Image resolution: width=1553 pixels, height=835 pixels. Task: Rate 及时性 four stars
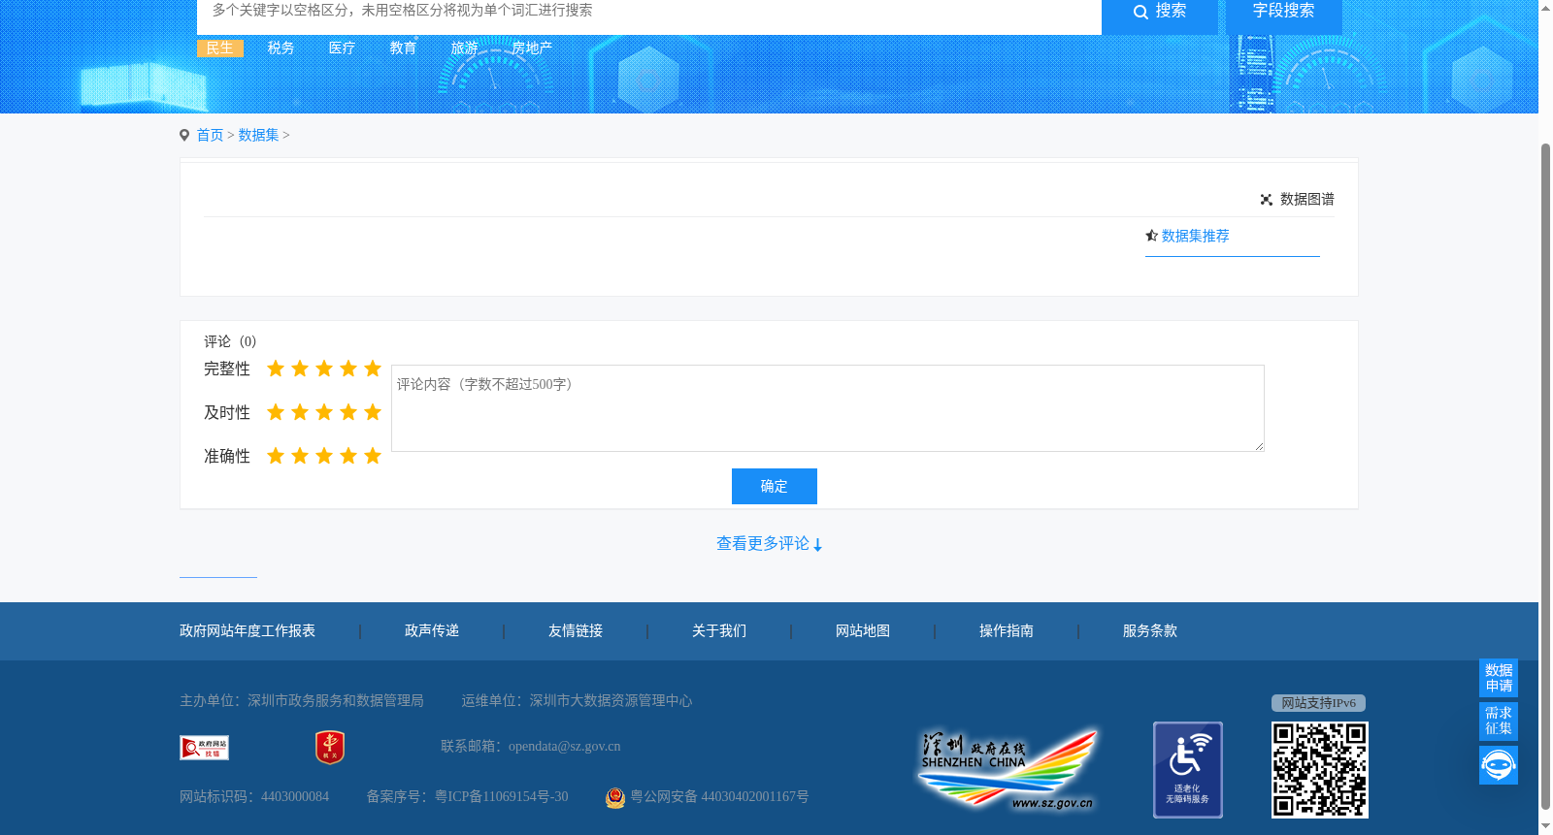[348, 412]
